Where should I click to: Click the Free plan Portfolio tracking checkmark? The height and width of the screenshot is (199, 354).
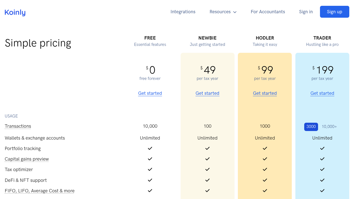click(150, 148)
